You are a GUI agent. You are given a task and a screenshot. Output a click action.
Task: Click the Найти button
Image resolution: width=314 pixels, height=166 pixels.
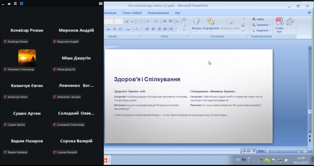pyautogui.click(x=258, y=19)
